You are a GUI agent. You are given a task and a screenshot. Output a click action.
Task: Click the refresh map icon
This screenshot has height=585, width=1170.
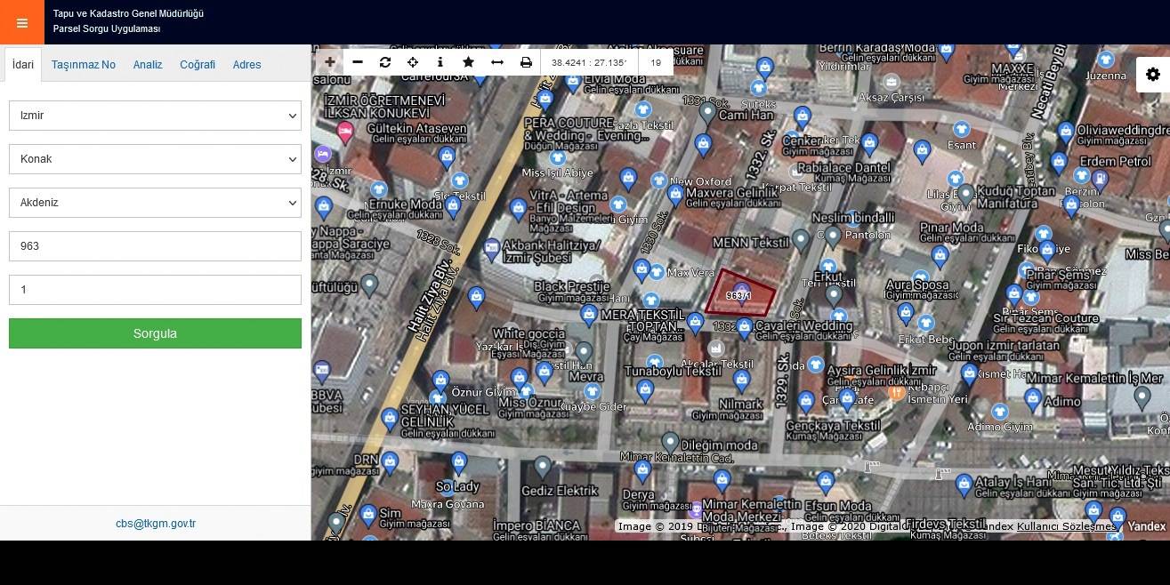pyautogui.click(x=385, y=62)
